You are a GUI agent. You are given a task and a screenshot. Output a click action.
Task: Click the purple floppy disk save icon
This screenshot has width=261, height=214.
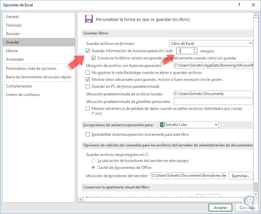(x=89, y=19)
